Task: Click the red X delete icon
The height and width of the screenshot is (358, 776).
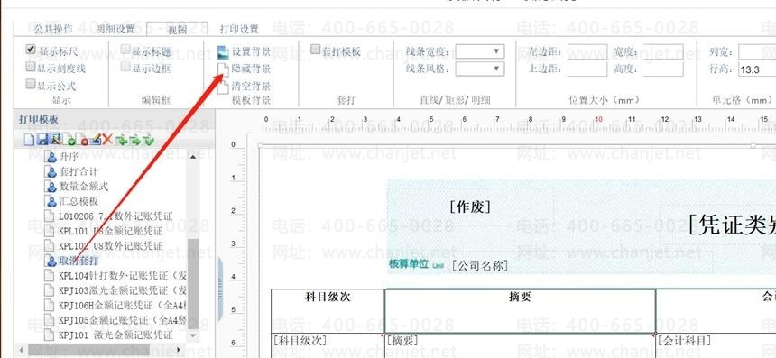Action: click(x=107, y=140)
